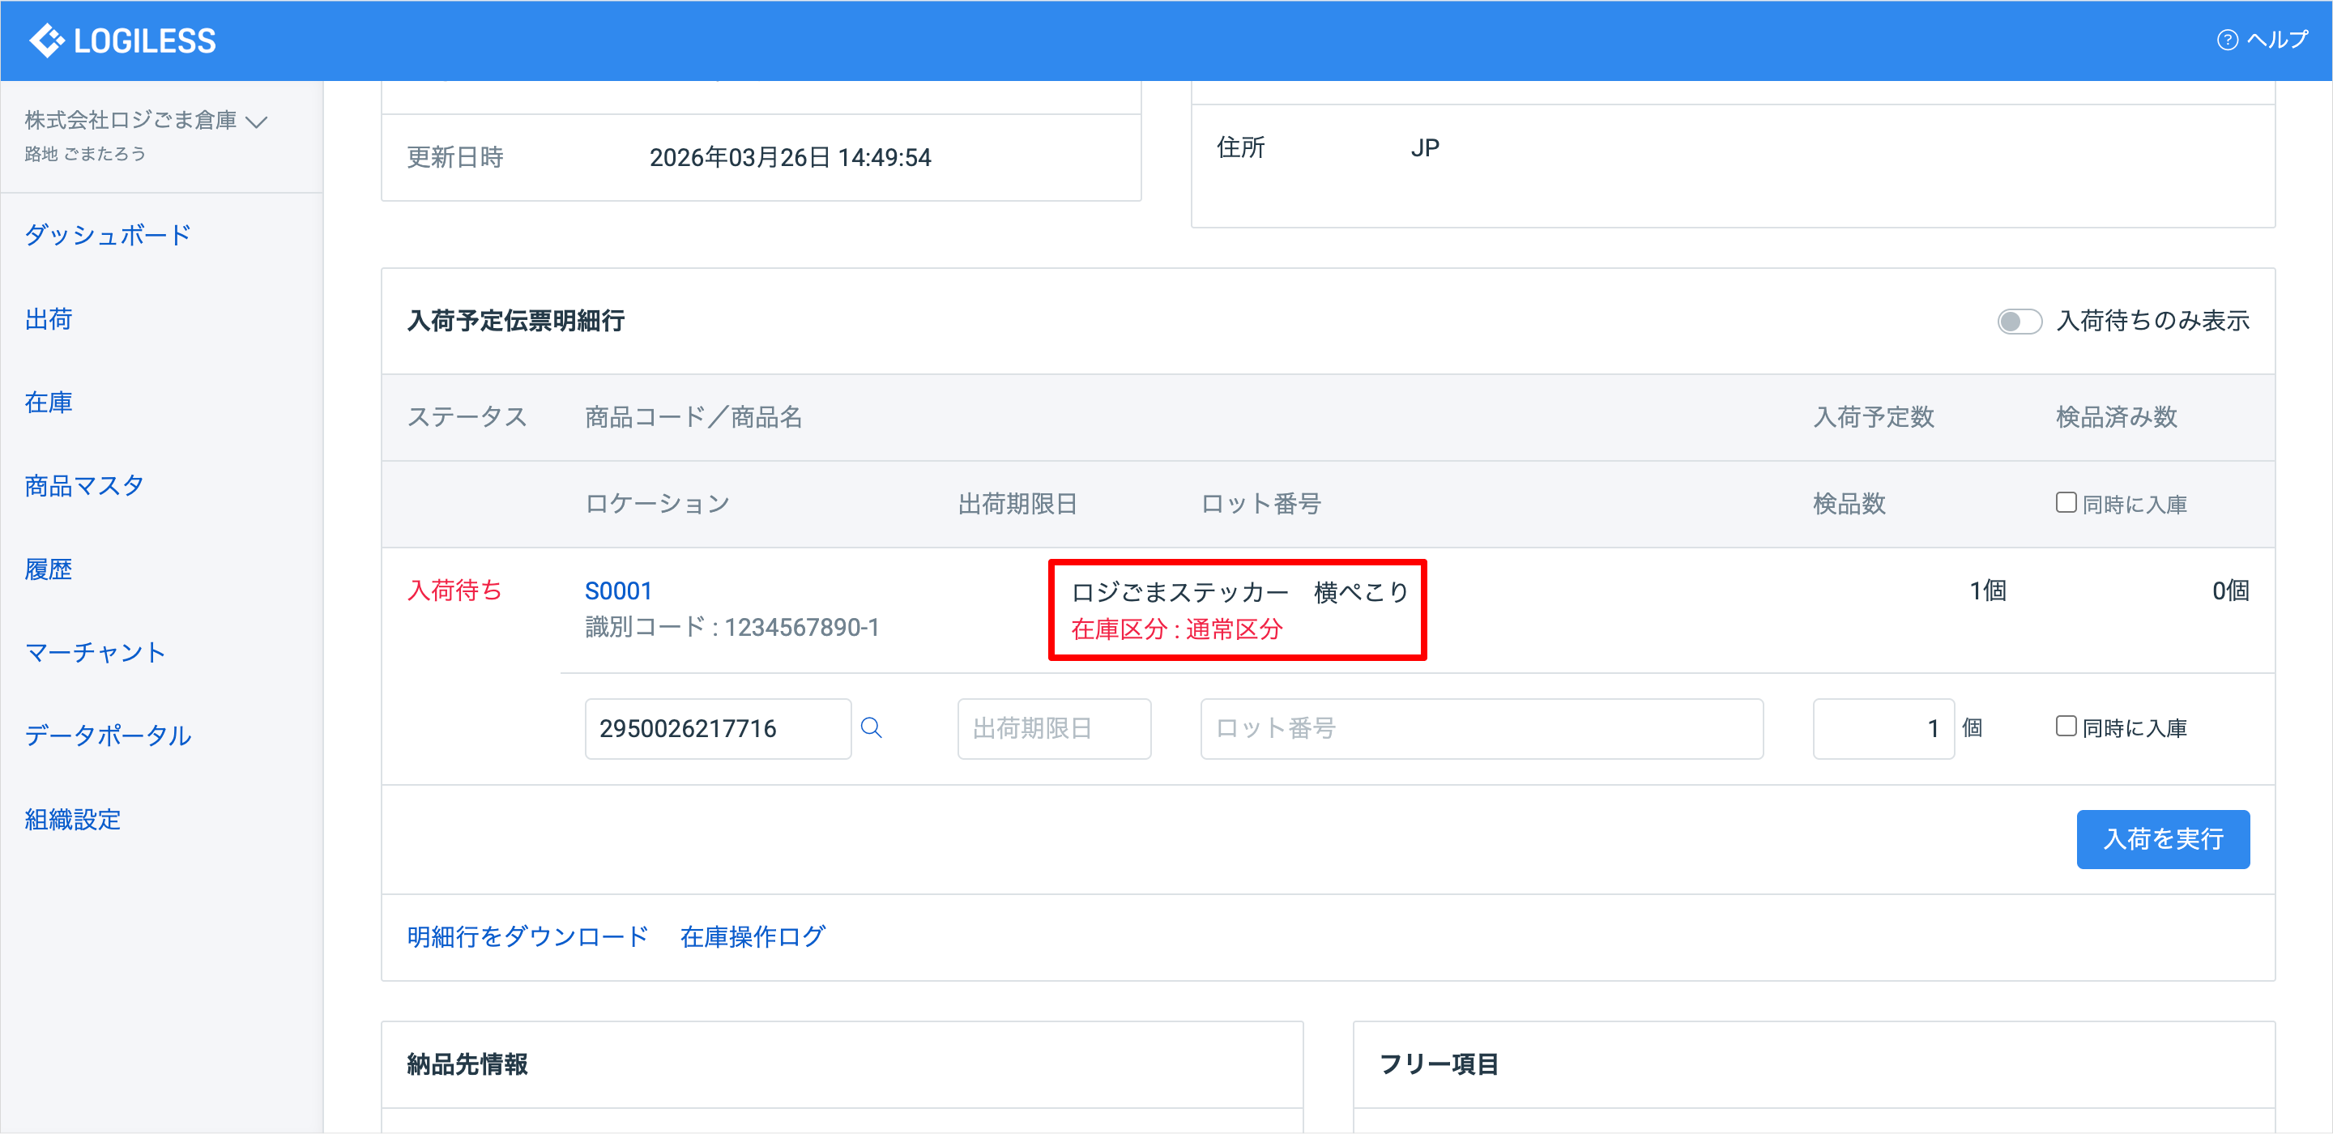Open データポータル in the sidebar
This screenshot has height=1134, width=2333.
pos(108,735)
